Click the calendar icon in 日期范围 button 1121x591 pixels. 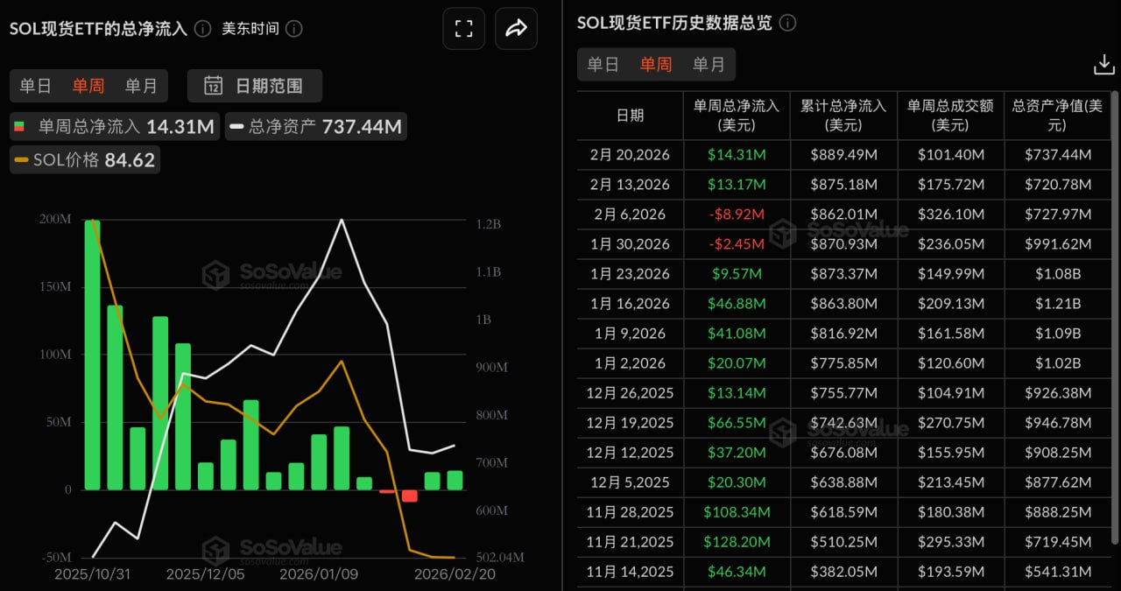(213, 86)
